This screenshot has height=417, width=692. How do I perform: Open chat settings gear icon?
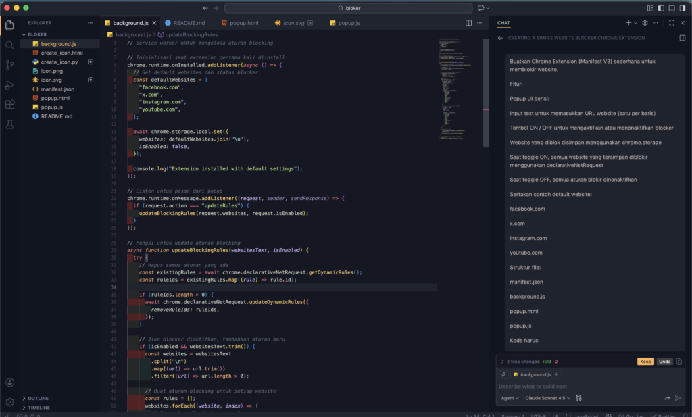pyautogui.click(x=645, y=23)
